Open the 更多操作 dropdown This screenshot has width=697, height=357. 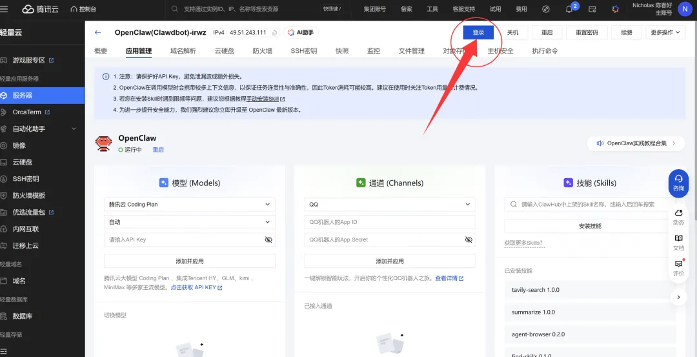pos(665,32)
